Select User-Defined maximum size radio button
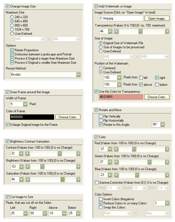175x222 pixels. (x=12, y=34)
